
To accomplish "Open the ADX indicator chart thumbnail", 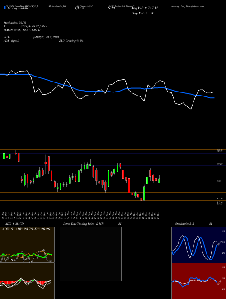I will (x=27, y=245).
